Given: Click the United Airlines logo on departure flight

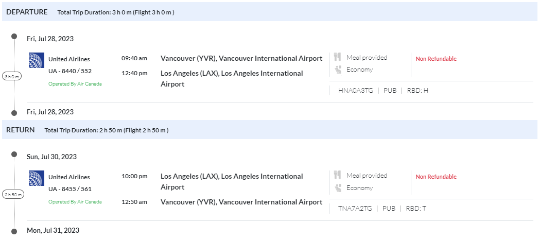Looking at the screenshot, I should coord(37,60).
